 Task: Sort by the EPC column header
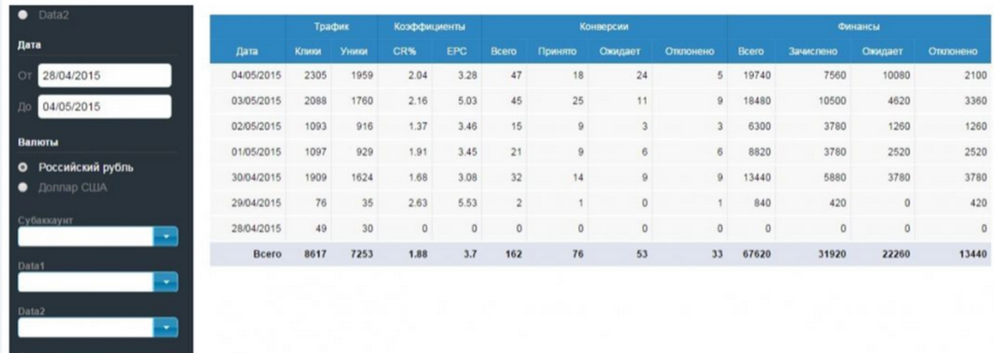(x=457, y=51)
